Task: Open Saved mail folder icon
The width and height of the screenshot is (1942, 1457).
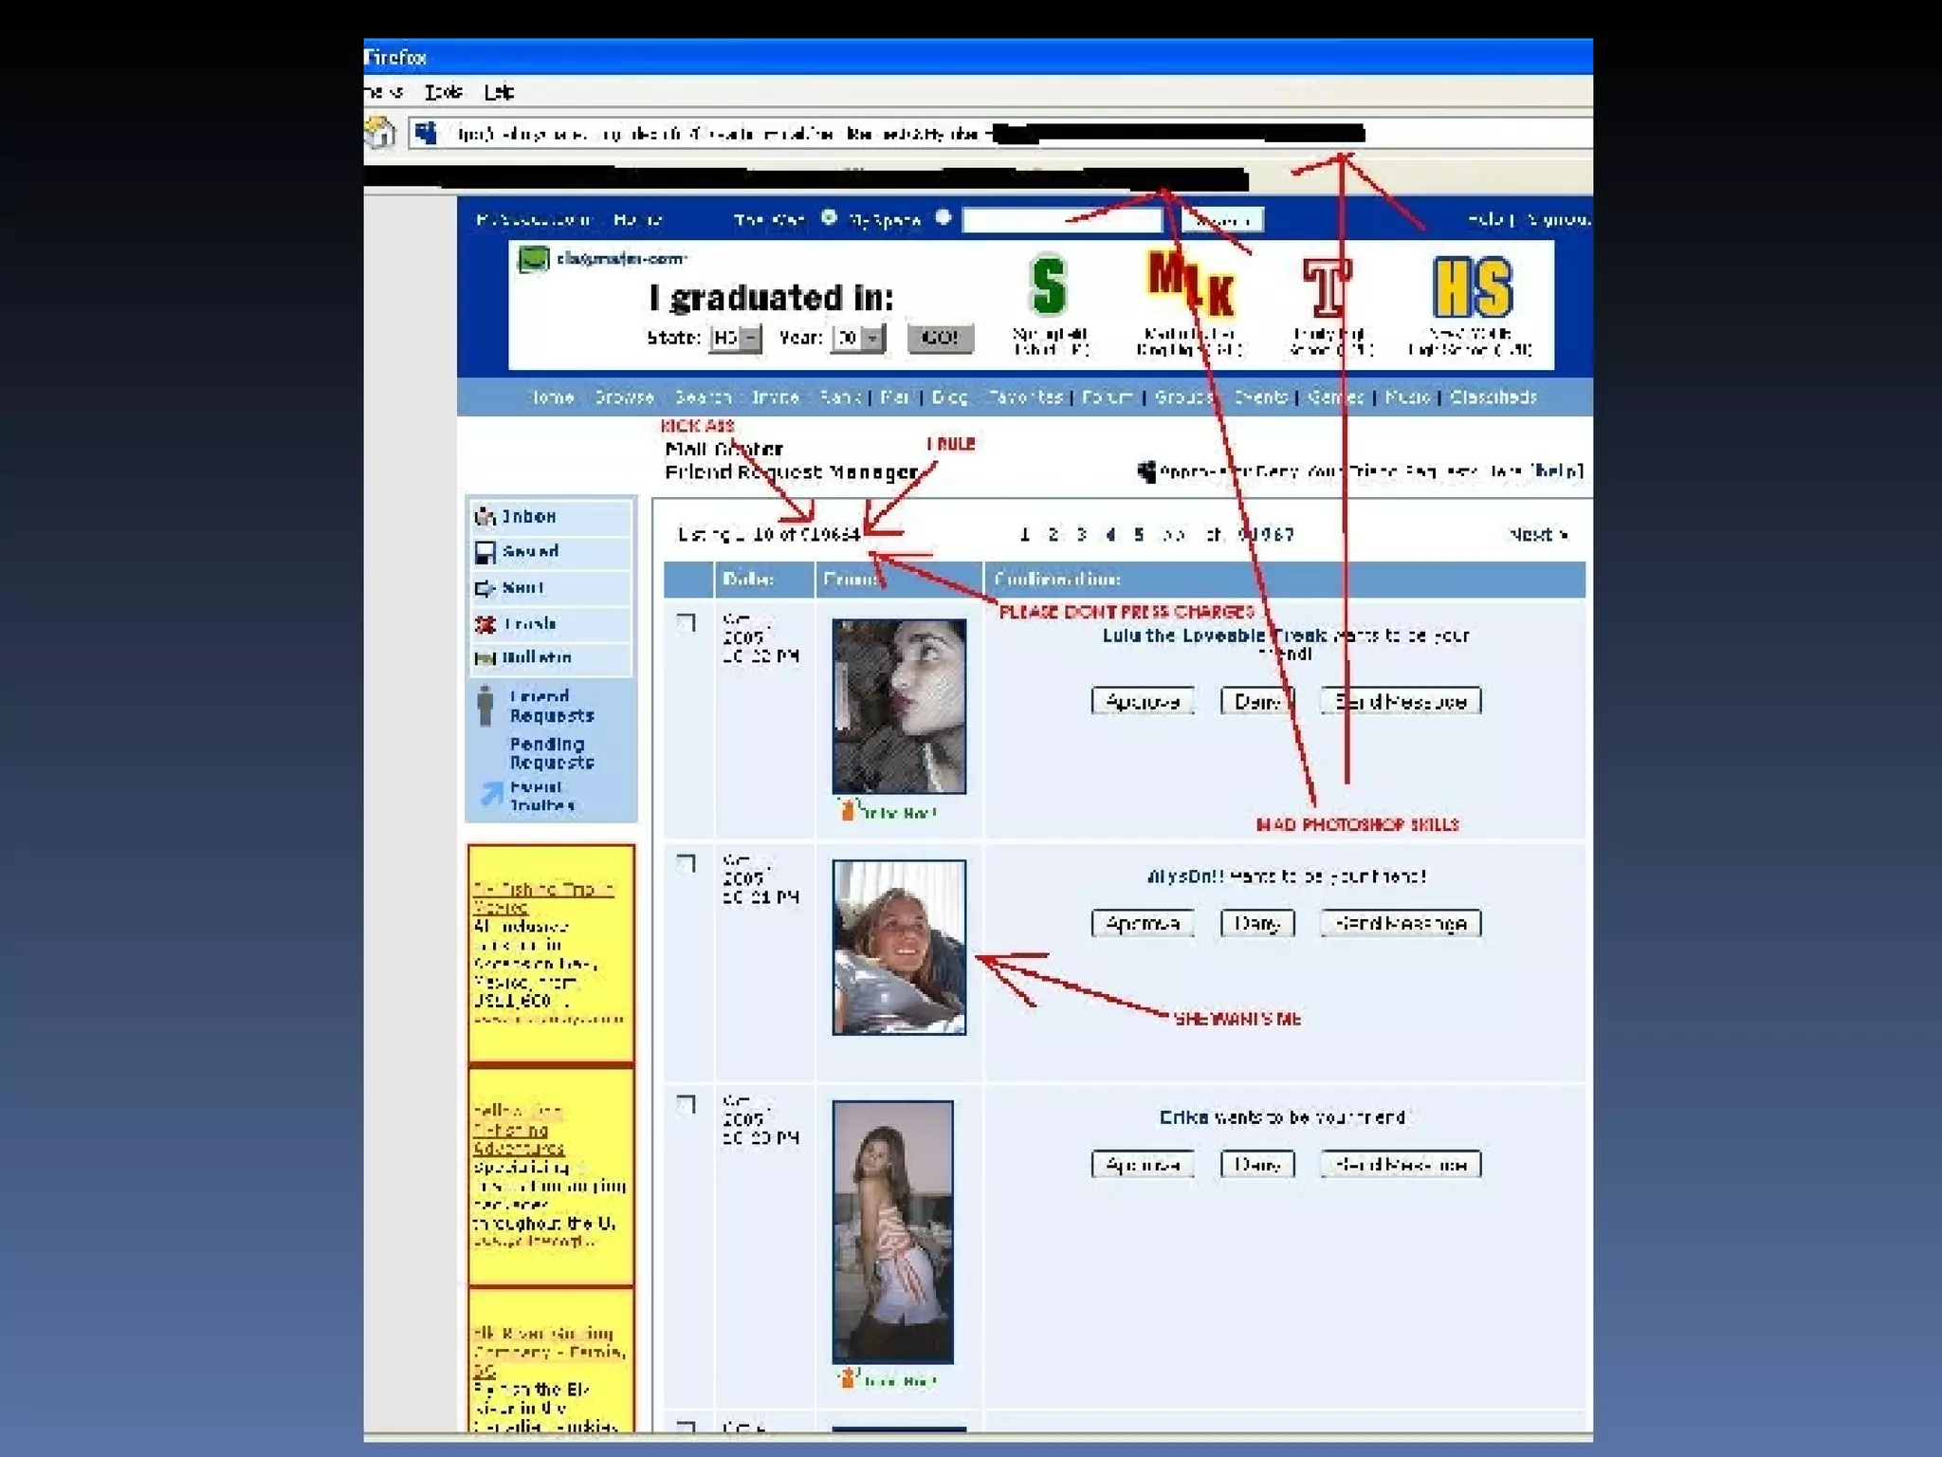Action: tap(485, 552)
